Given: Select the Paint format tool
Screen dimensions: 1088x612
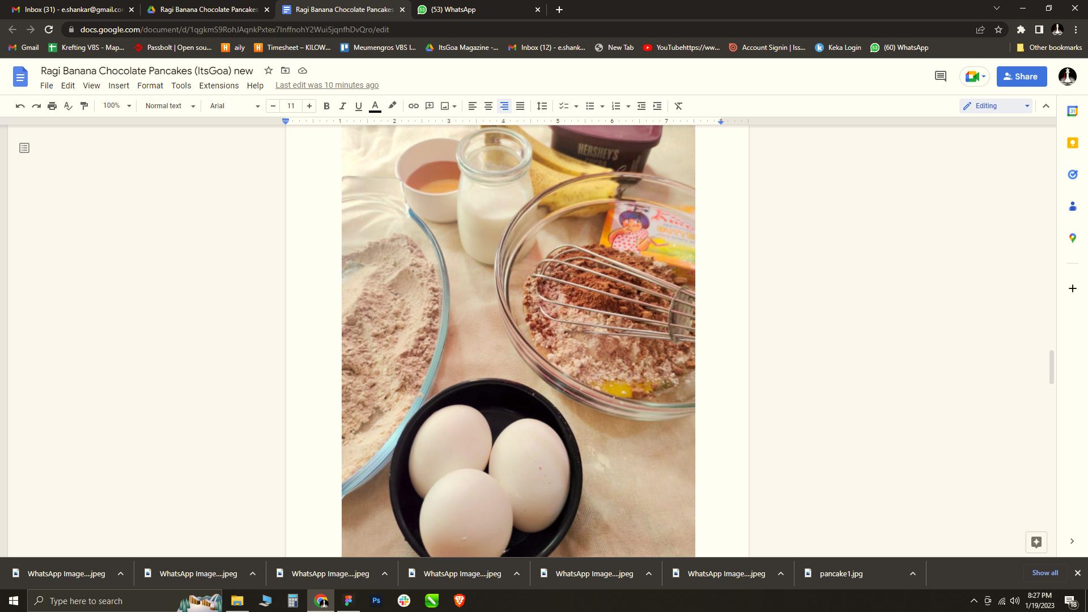Looking at the screenshot, I should coord(84,106).
